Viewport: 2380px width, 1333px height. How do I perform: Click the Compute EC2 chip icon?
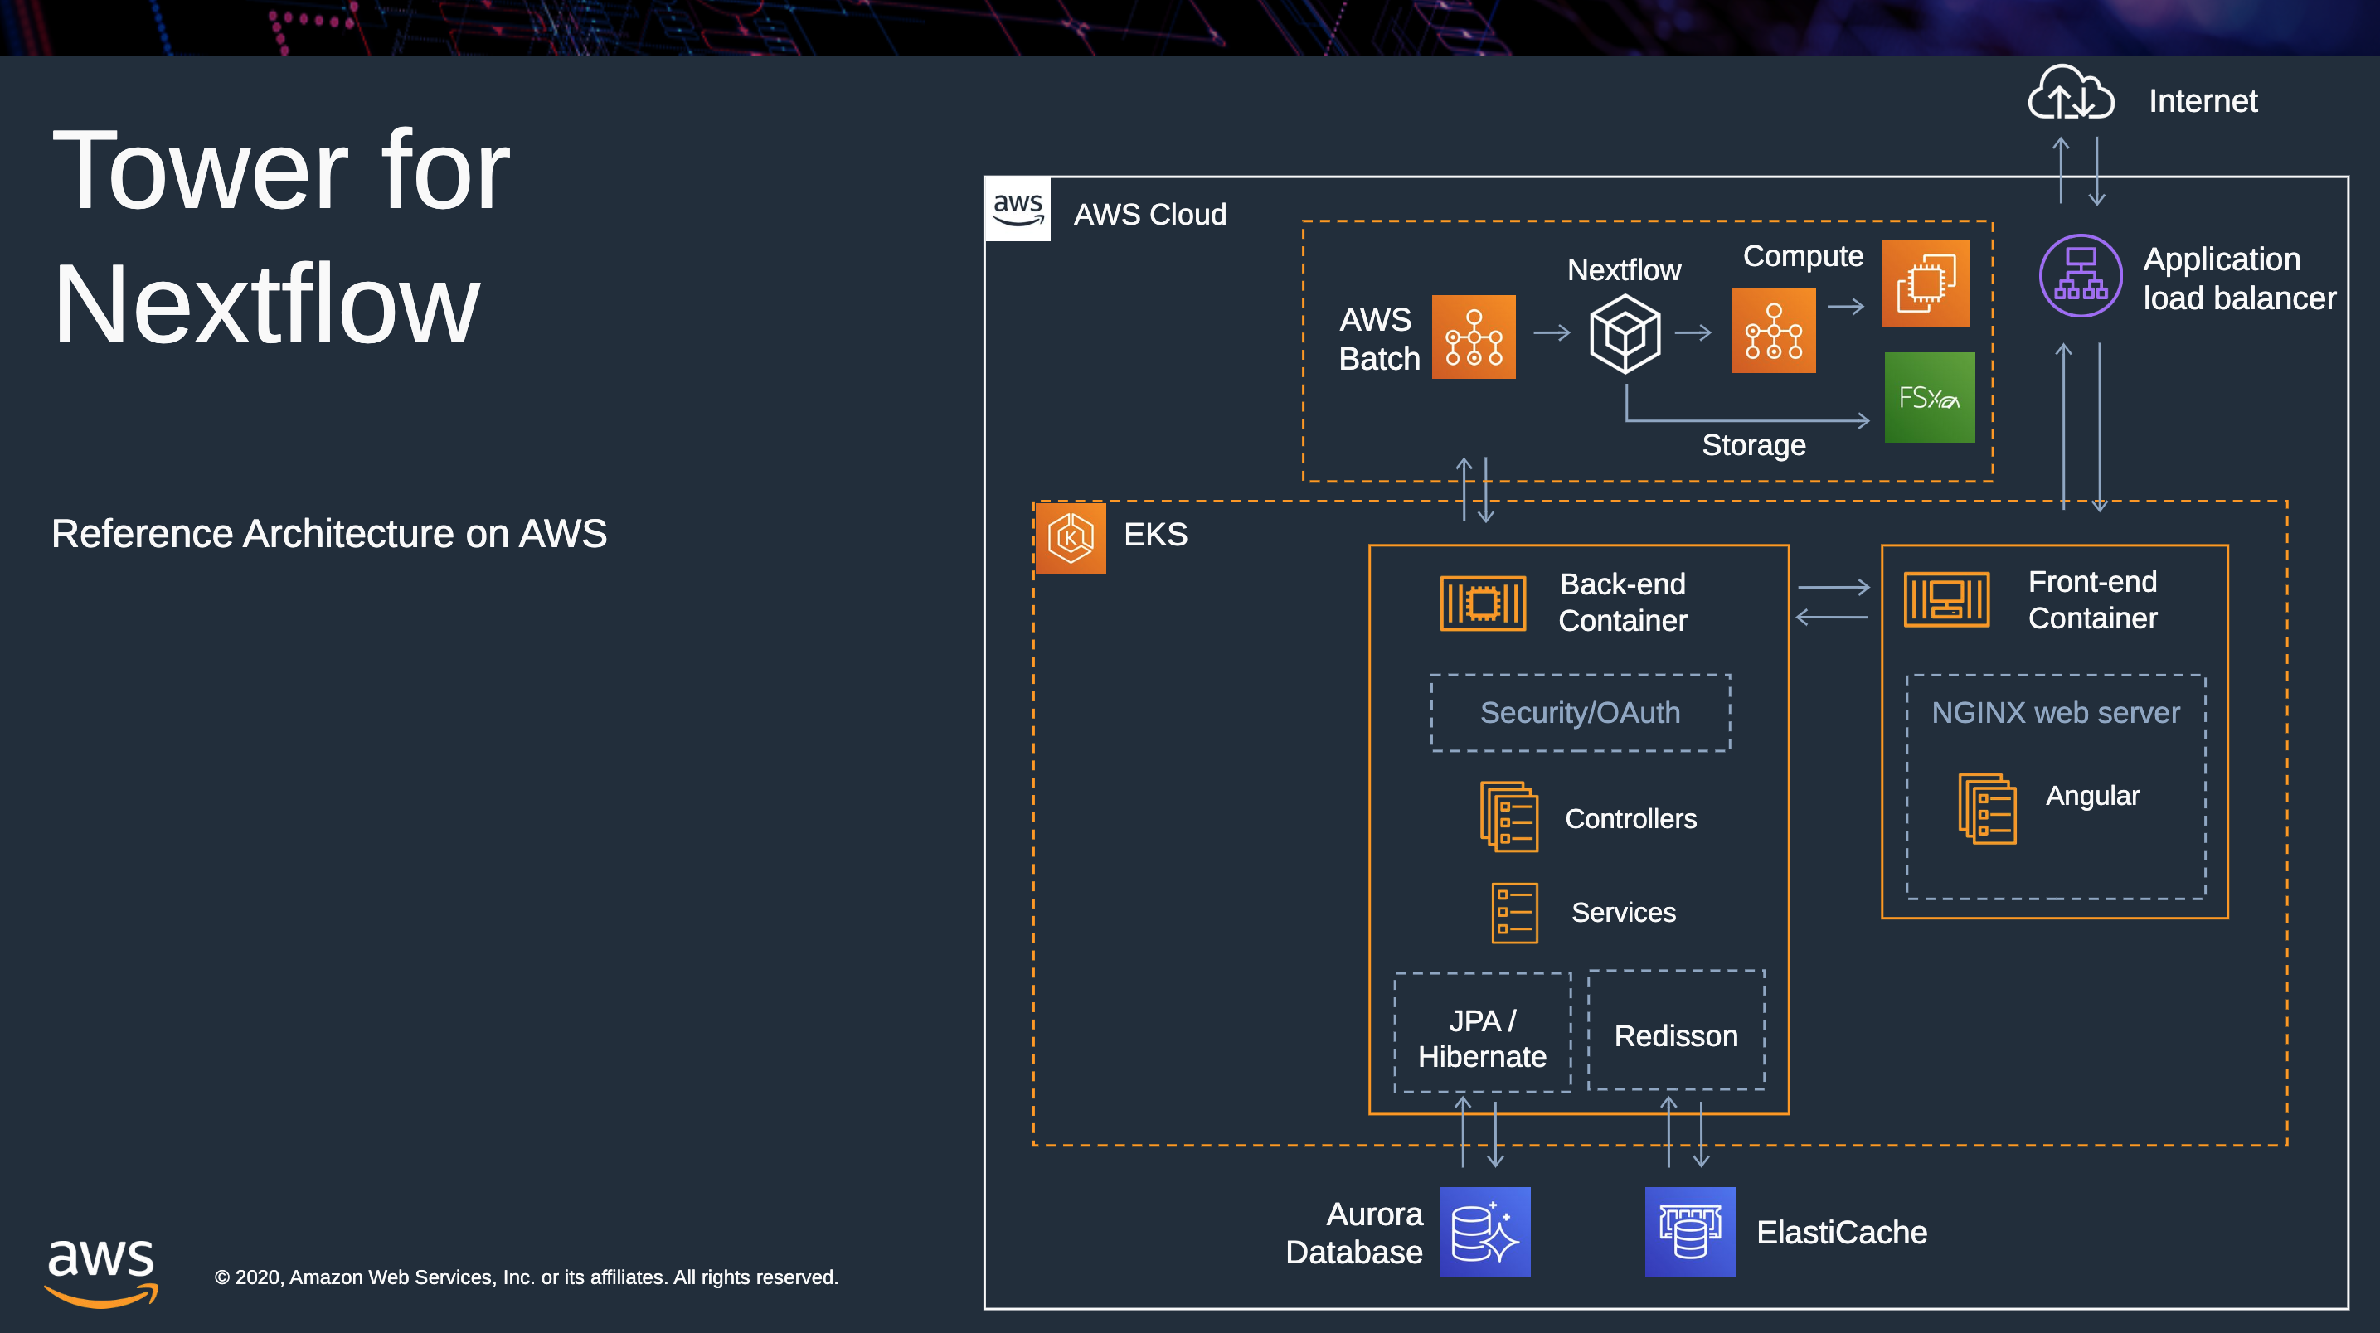[x=1926, y=284]
